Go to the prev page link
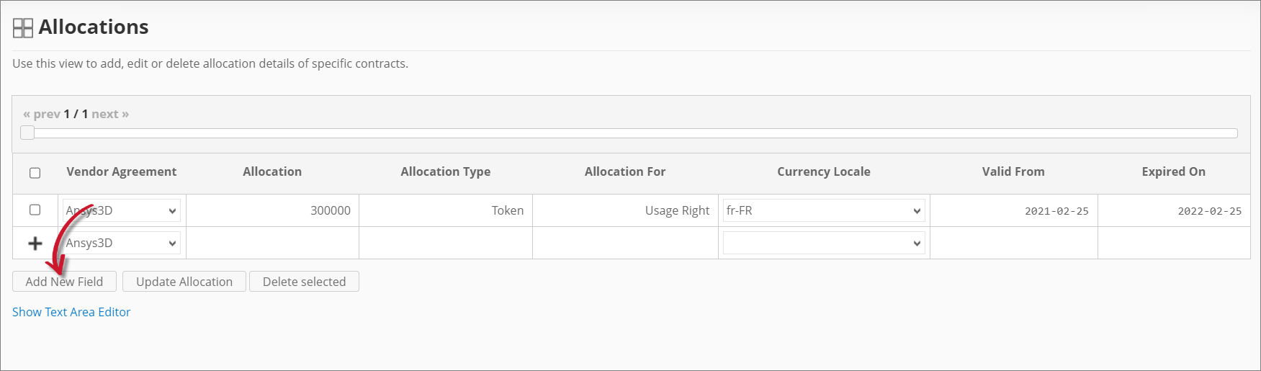Image resolution: width=1261 pixels, height=371 pixels. (x=42, y=114)
